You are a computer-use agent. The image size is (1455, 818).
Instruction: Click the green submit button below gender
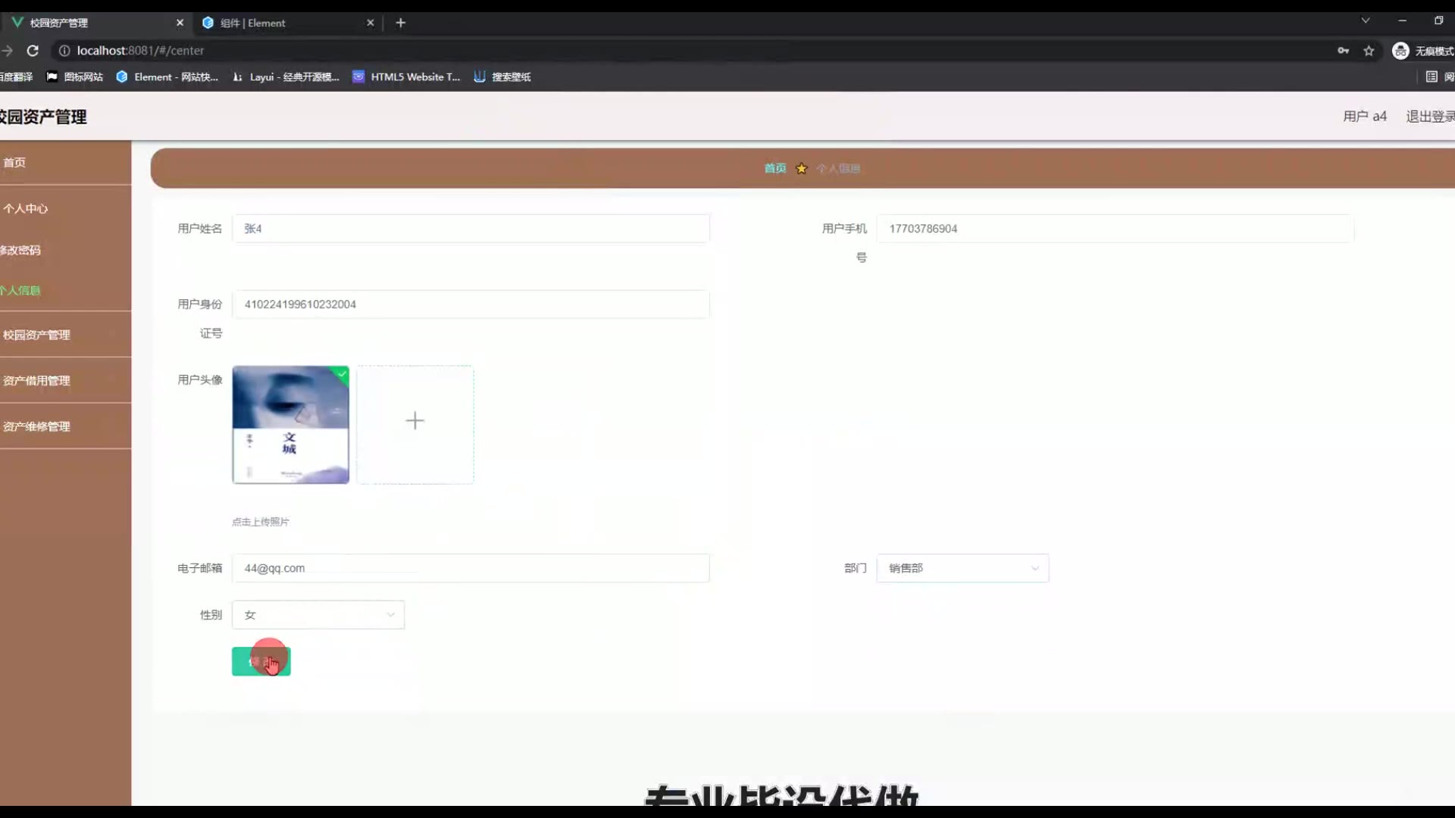pyautogui.click(x=261, y=662)
